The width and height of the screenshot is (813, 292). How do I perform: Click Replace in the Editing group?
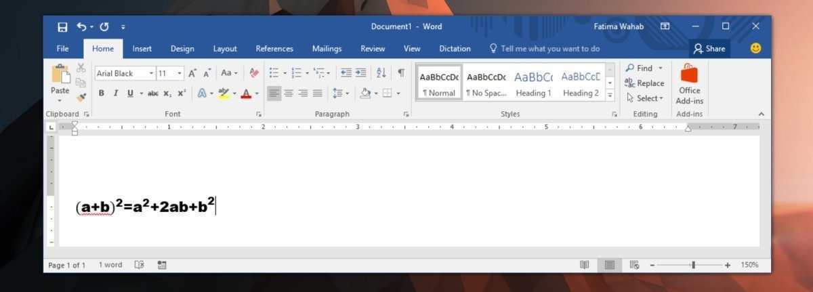tap(644, 83)
